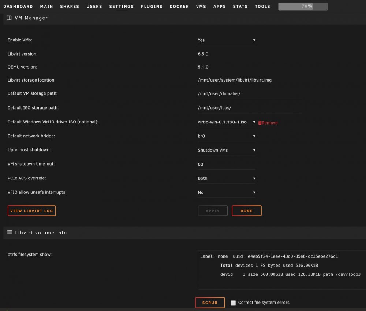Screen dimensions: 366x311
Task: Switch to the VMs tab
Action: point(201,7)
